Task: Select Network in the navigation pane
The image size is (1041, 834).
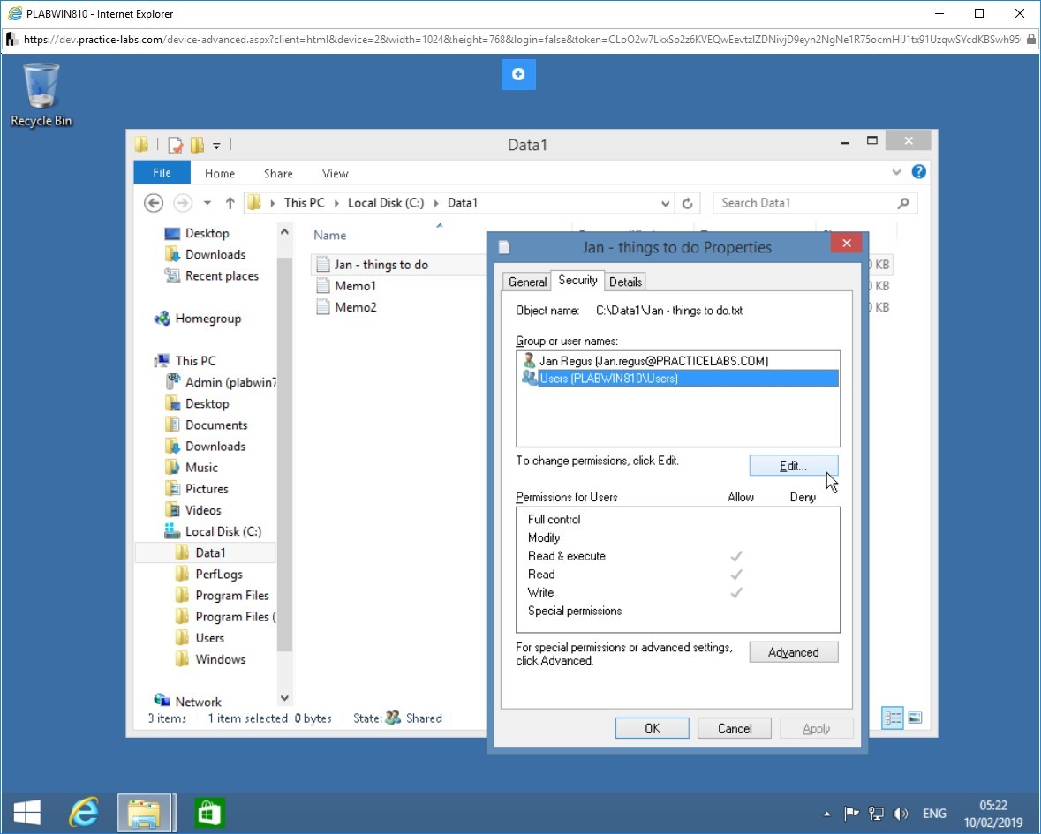Action: [198, 702]
